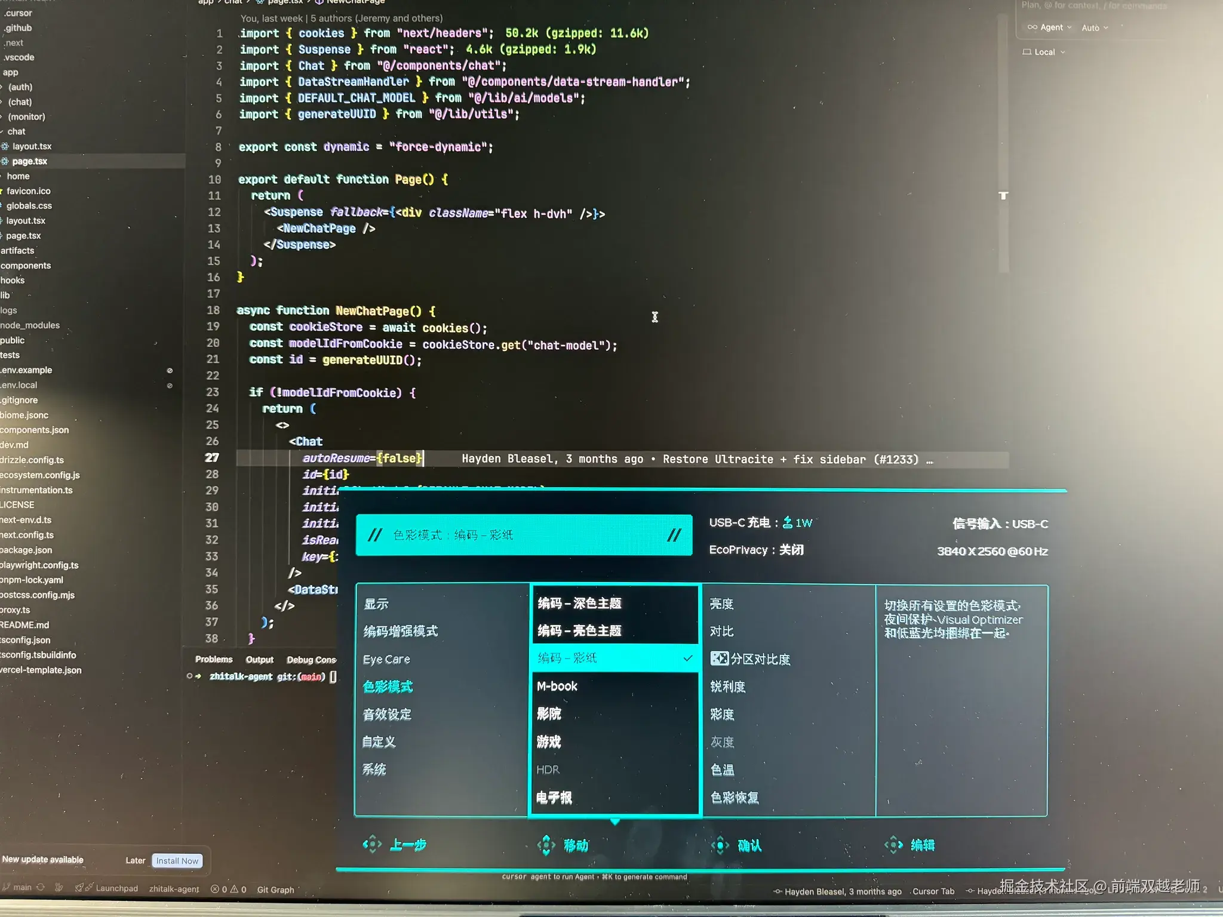Expand the (auth) folder in explorer

20,87
